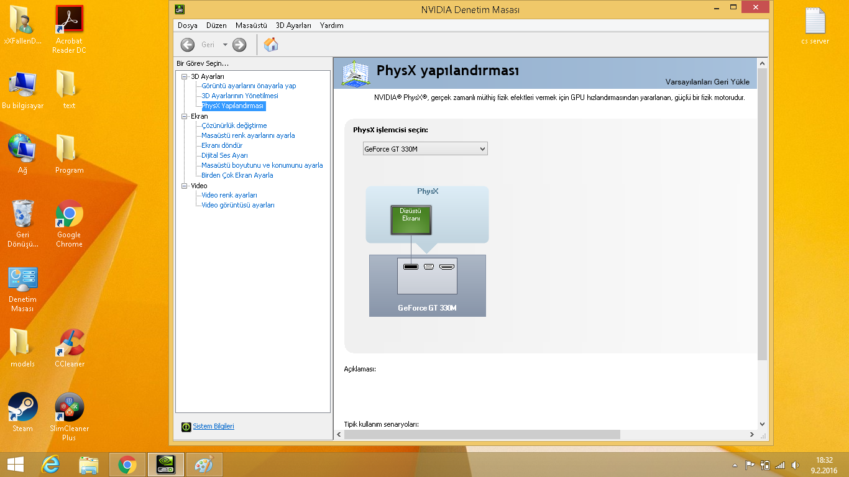Open the Windows Start button
Viewport: 849px width, 477px height.
pos(15,465)
